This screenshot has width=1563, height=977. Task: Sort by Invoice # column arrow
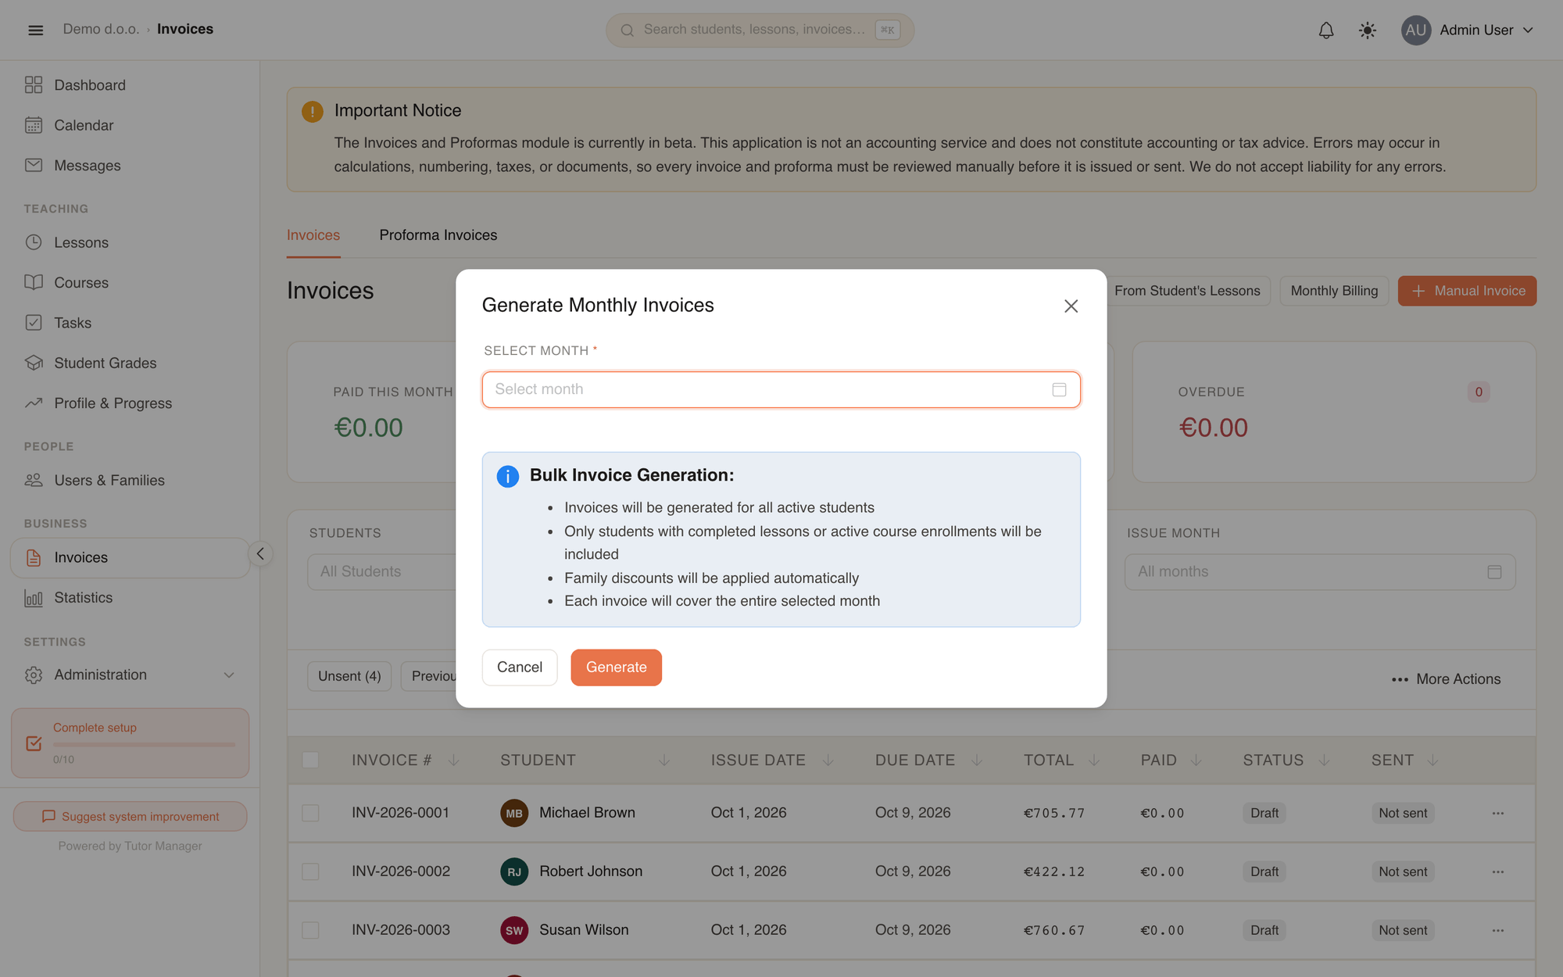453,760
